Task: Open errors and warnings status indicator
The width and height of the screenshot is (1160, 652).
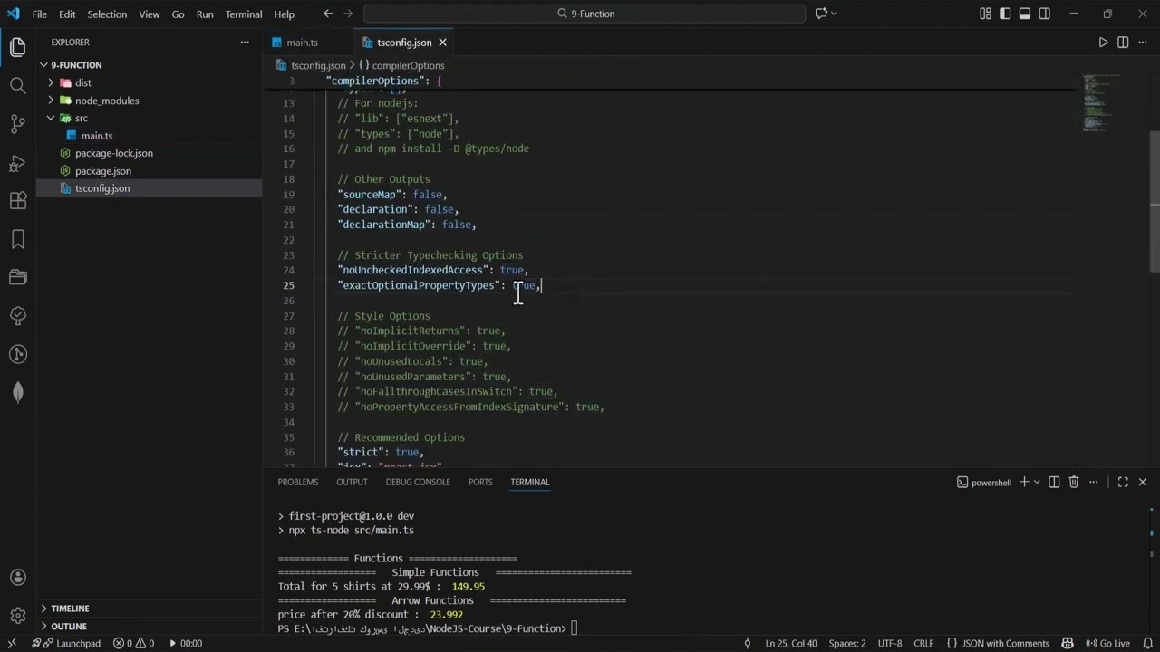Action: 134,644
